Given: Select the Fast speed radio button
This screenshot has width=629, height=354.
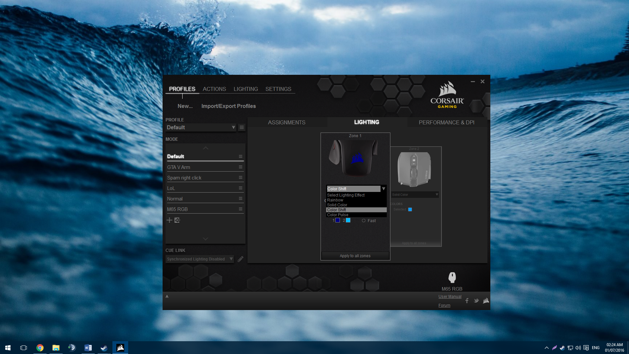Looking at the screenshot, I should click(x=364, y=221).
